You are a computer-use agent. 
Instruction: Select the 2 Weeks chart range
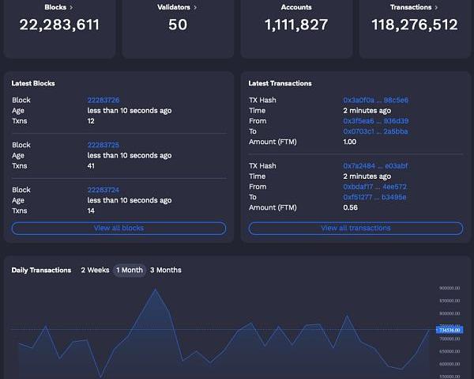pos(95,270)
